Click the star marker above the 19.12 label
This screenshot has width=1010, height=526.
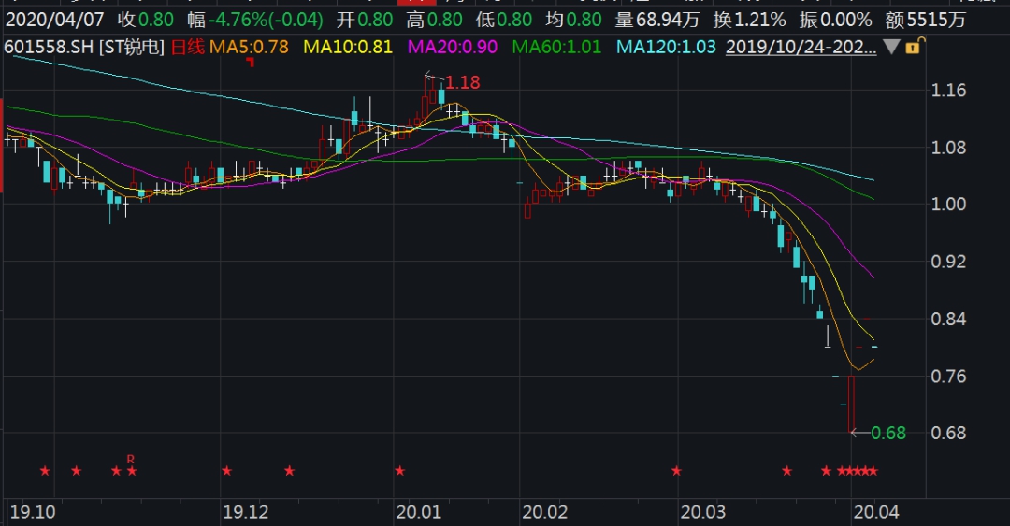point(226,471)
